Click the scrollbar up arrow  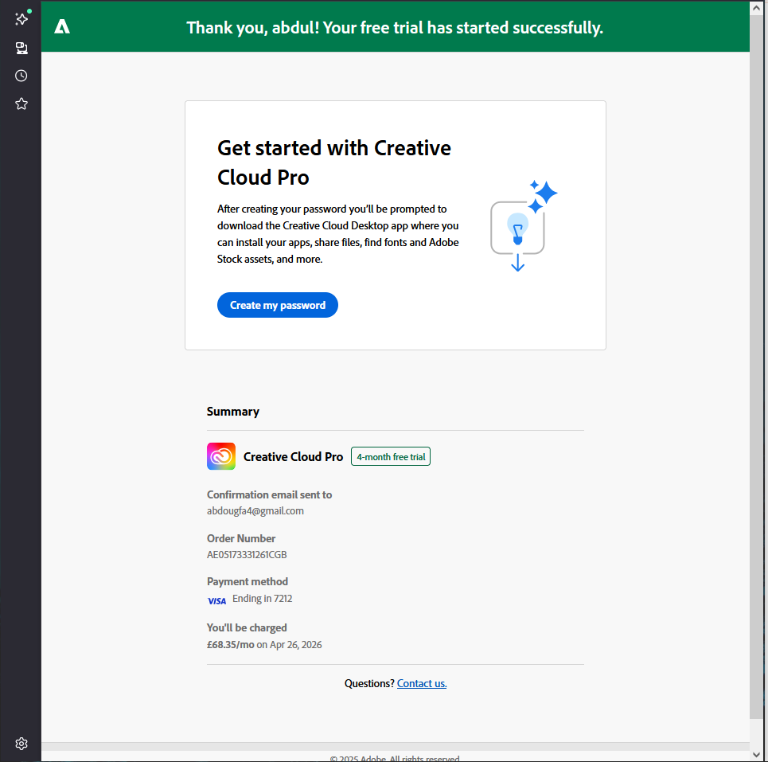tap(758, 7)
